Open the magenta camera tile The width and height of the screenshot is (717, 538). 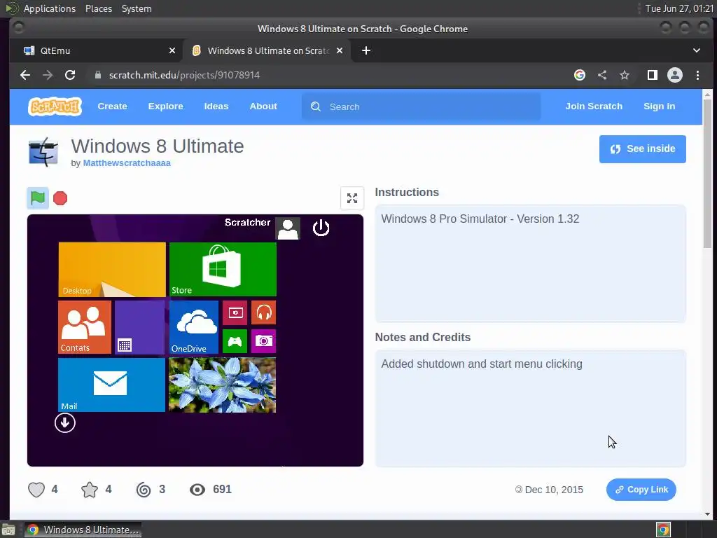point(264,341)
